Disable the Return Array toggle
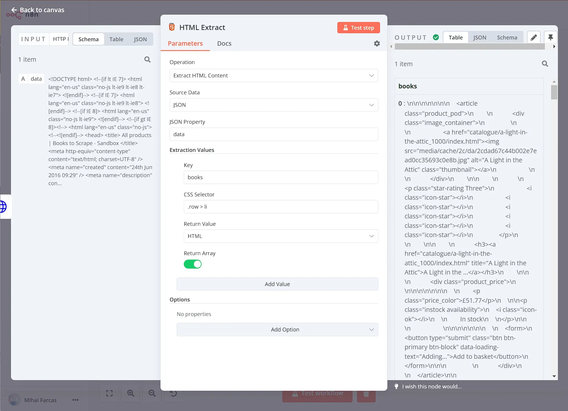This screenshot has height=411, width=568. pyautogui.click(x=193, y=264)
